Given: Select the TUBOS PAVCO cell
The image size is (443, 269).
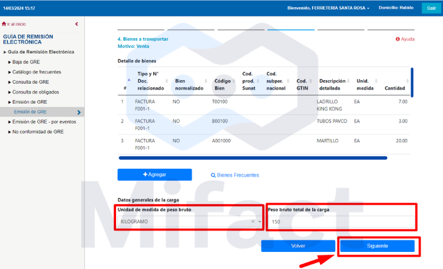Looking at the screenshot, I should click(x=332, y=121).
